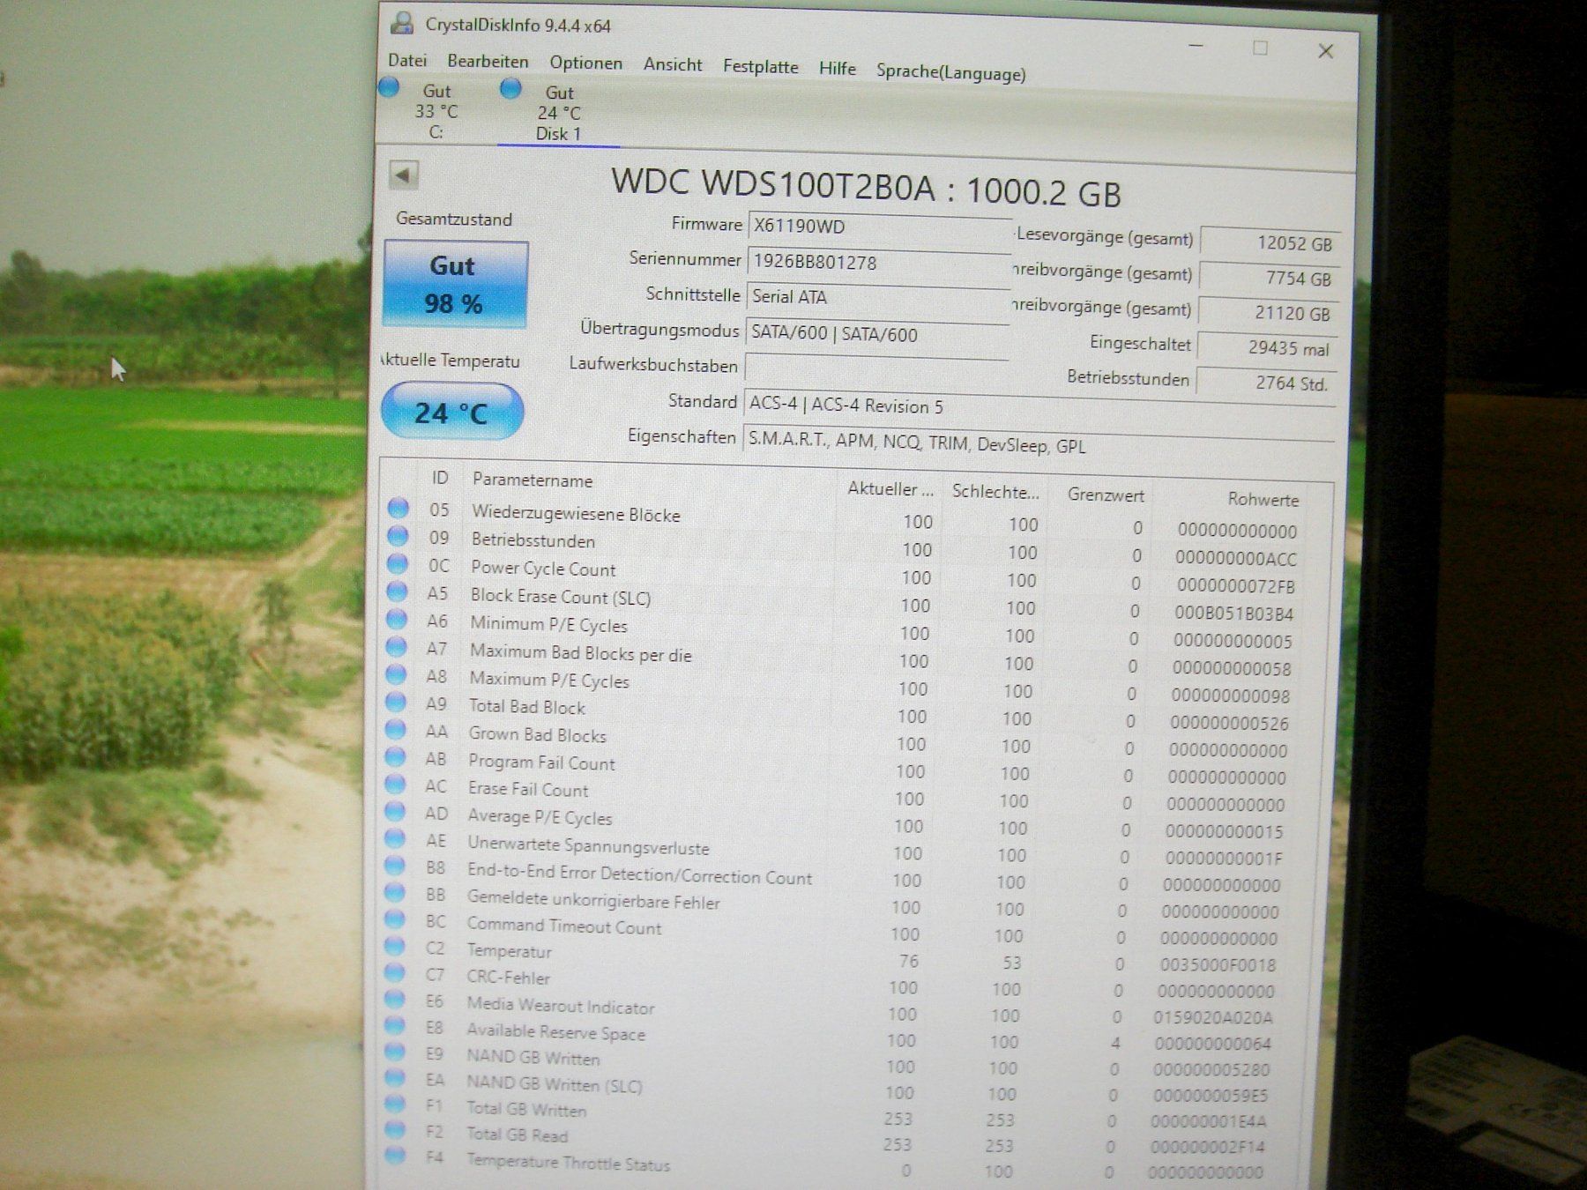The height and width of the screenshot is (1190, 1587).
Task: Open the Optionen menu
Action: coord(585,63)
